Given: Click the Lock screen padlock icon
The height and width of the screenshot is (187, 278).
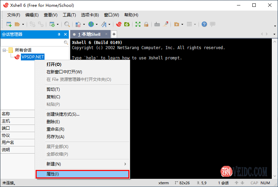Looking at the screenshot, I should coord(146,24).
